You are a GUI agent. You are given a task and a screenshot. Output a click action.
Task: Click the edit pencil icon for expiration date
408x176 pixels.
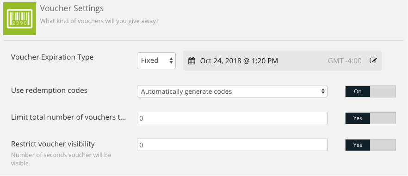pos(373,61)
